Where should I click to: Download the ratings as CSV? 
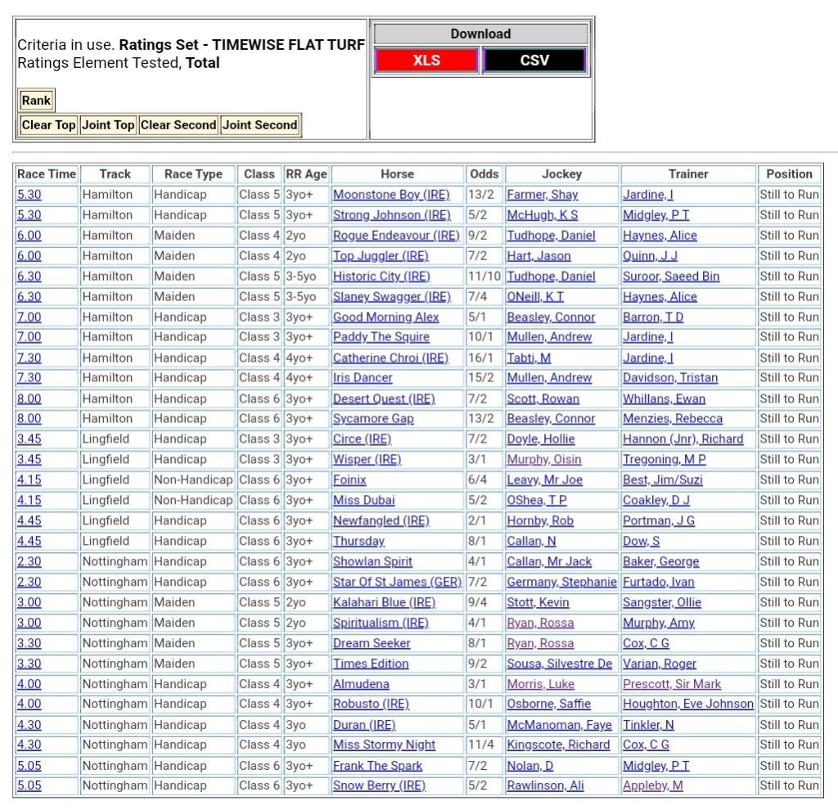[x=534, y=61]
